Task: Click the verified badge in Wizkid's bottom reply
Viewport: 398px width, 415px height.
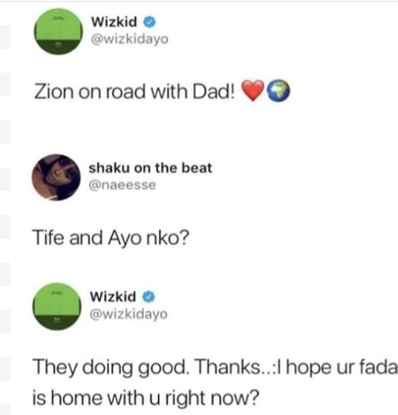Action: pyautogui.click(x=149, y=296)
